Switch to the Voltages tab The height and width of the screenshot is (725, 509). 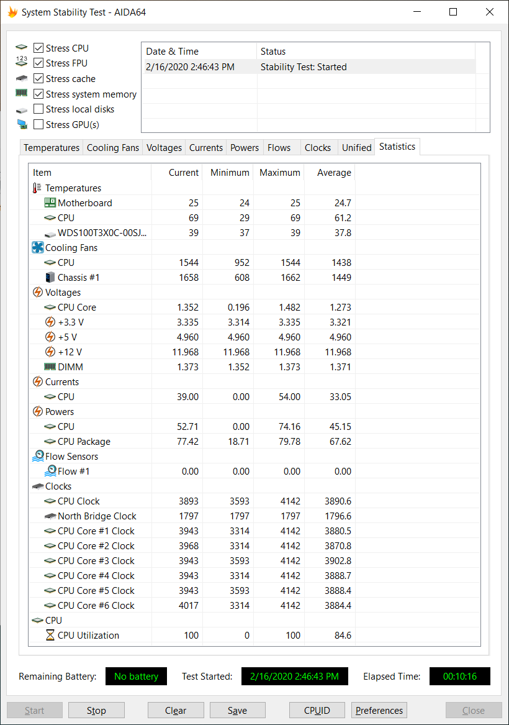(164, 147)
